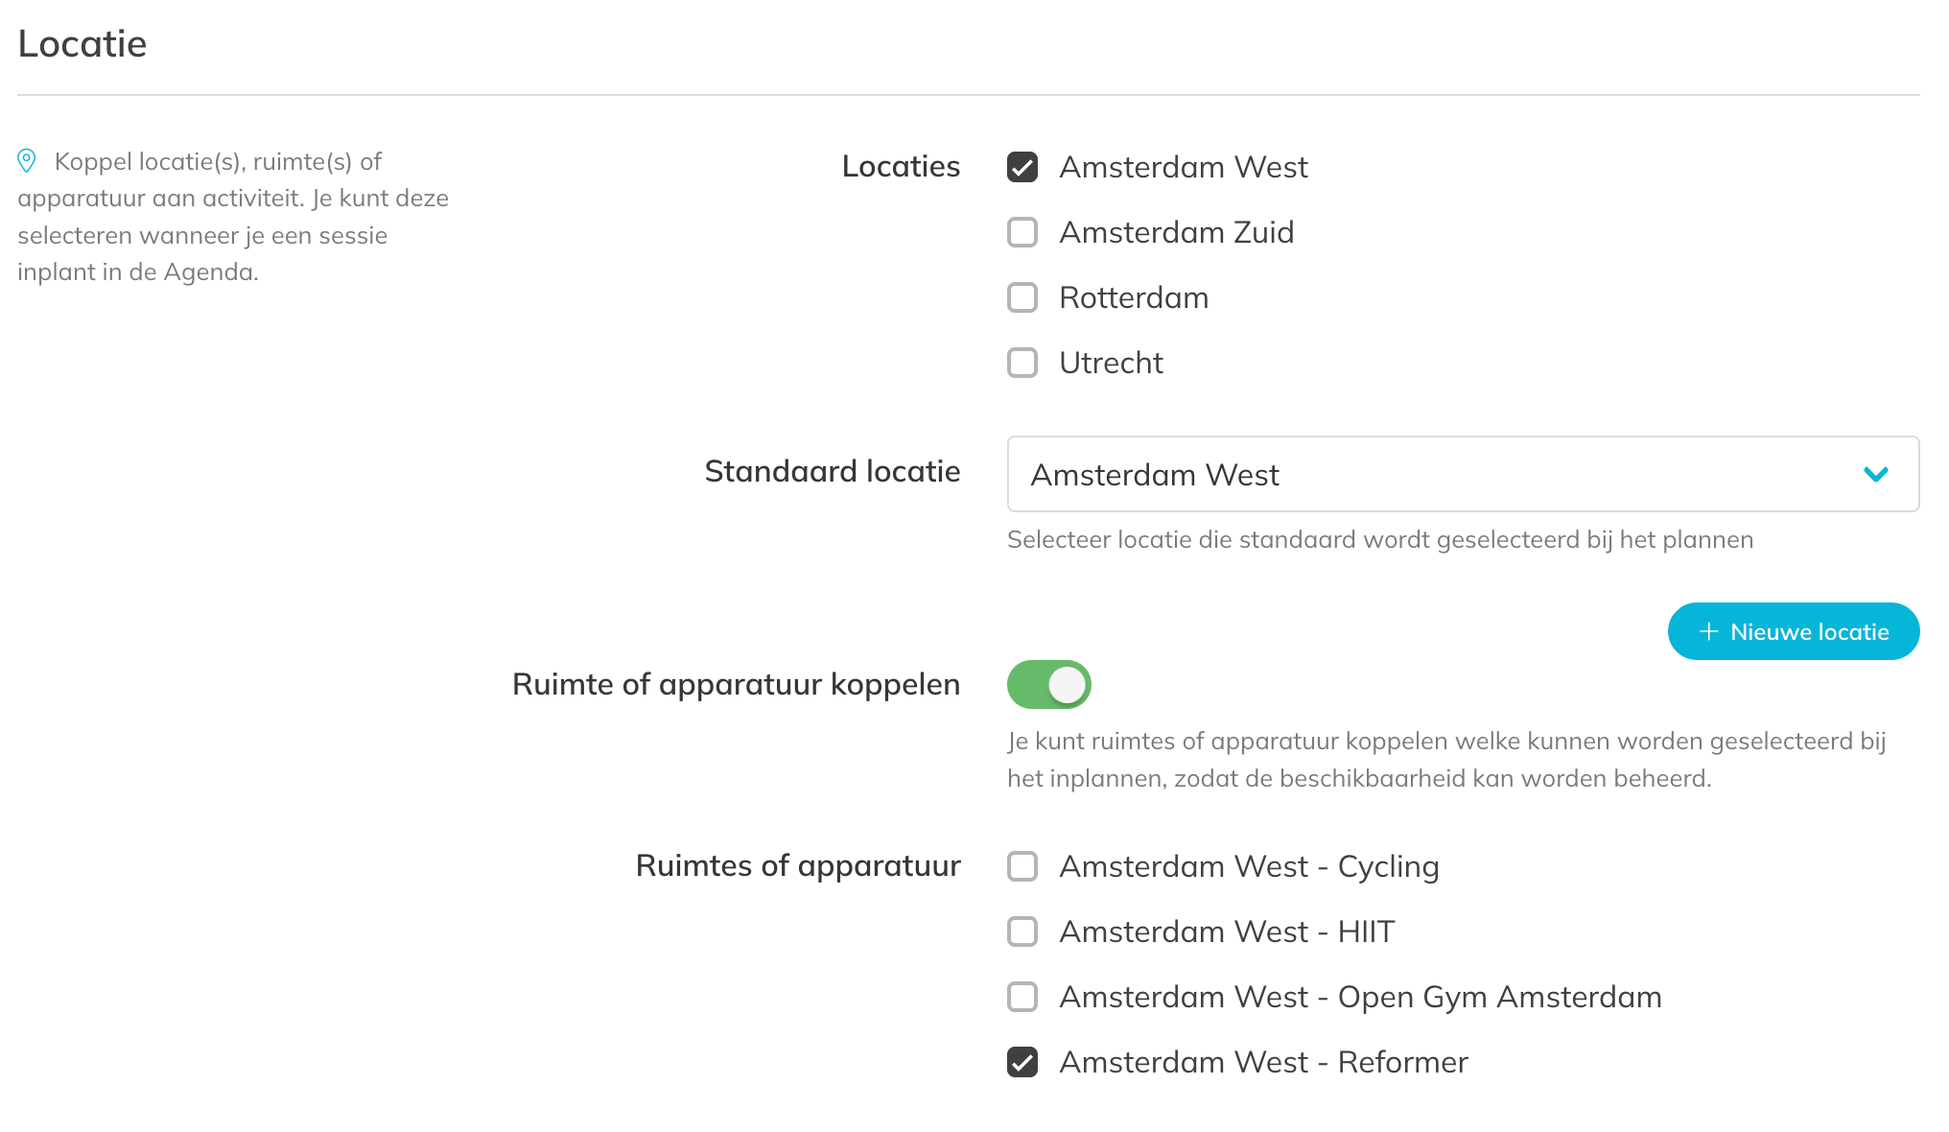Select the Rotterdam location checkbox
The image size is (1949, 1132).
[x=1022, y=297]
